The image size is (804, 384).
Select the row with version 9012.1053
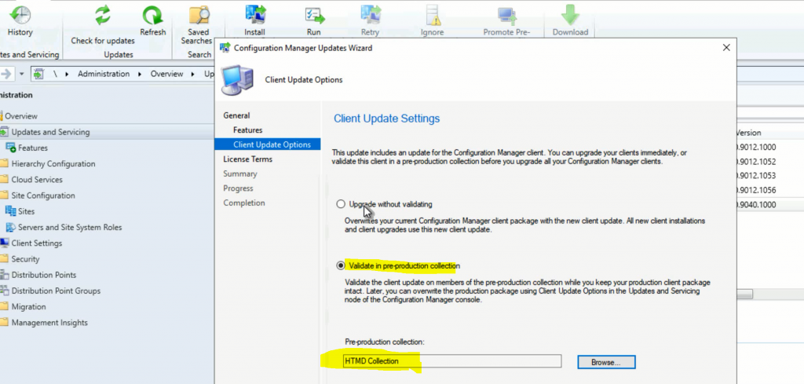[770, 176]
